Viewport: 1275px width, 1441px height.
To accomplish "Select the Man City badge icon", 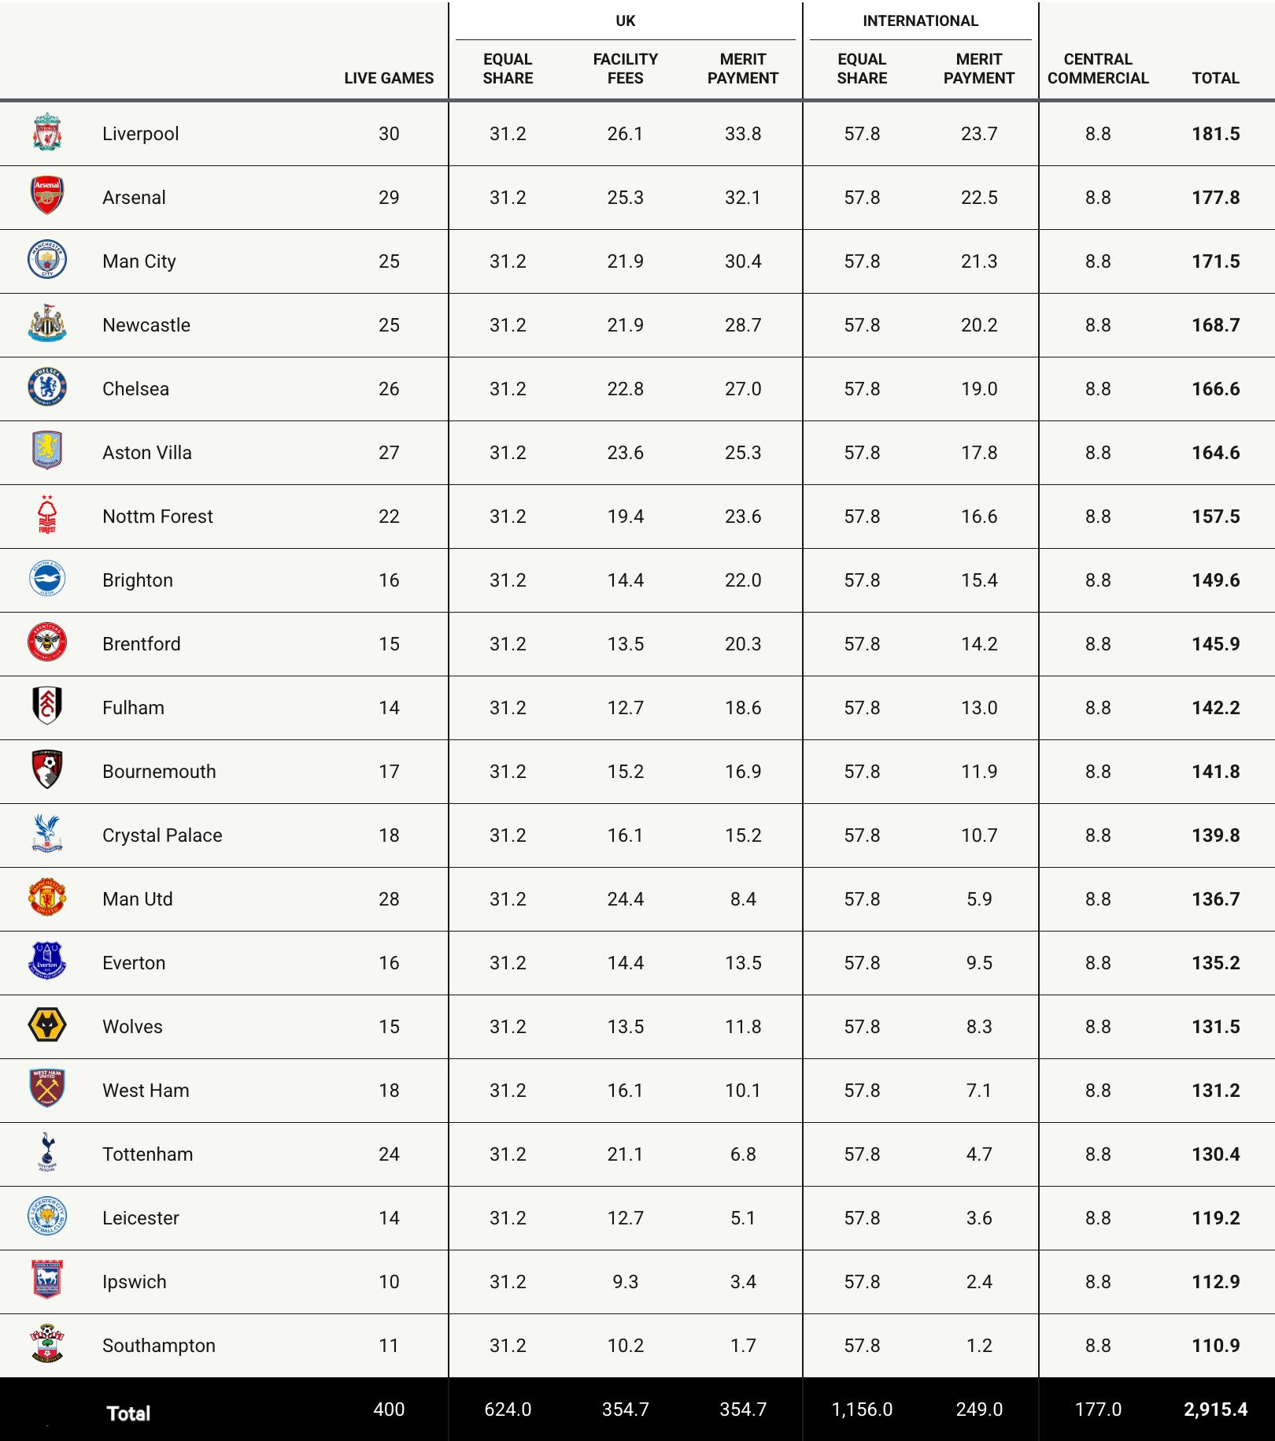I will tap(47, 260).
